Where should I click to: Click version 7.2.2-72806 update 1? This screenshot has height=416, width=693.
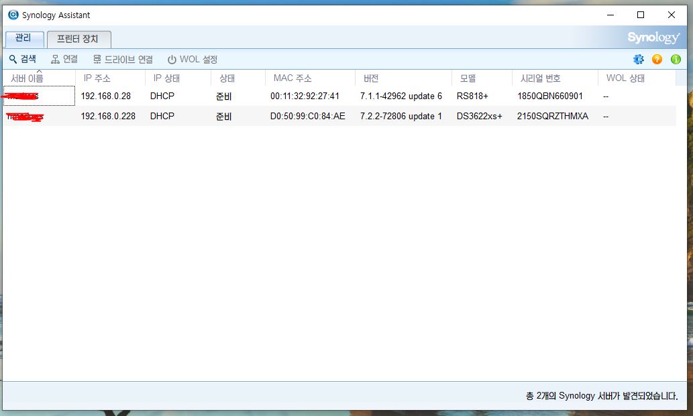point(401,116)
